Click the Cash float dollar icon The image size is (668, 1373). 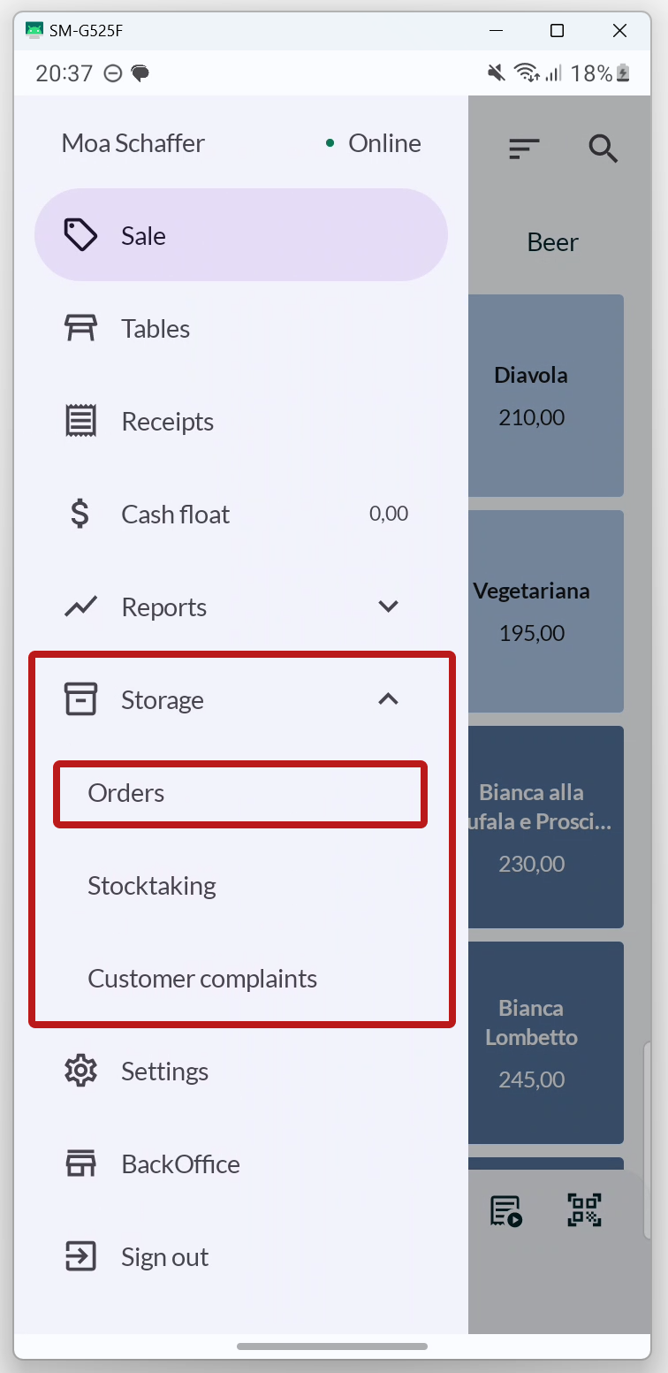point(80,514)
